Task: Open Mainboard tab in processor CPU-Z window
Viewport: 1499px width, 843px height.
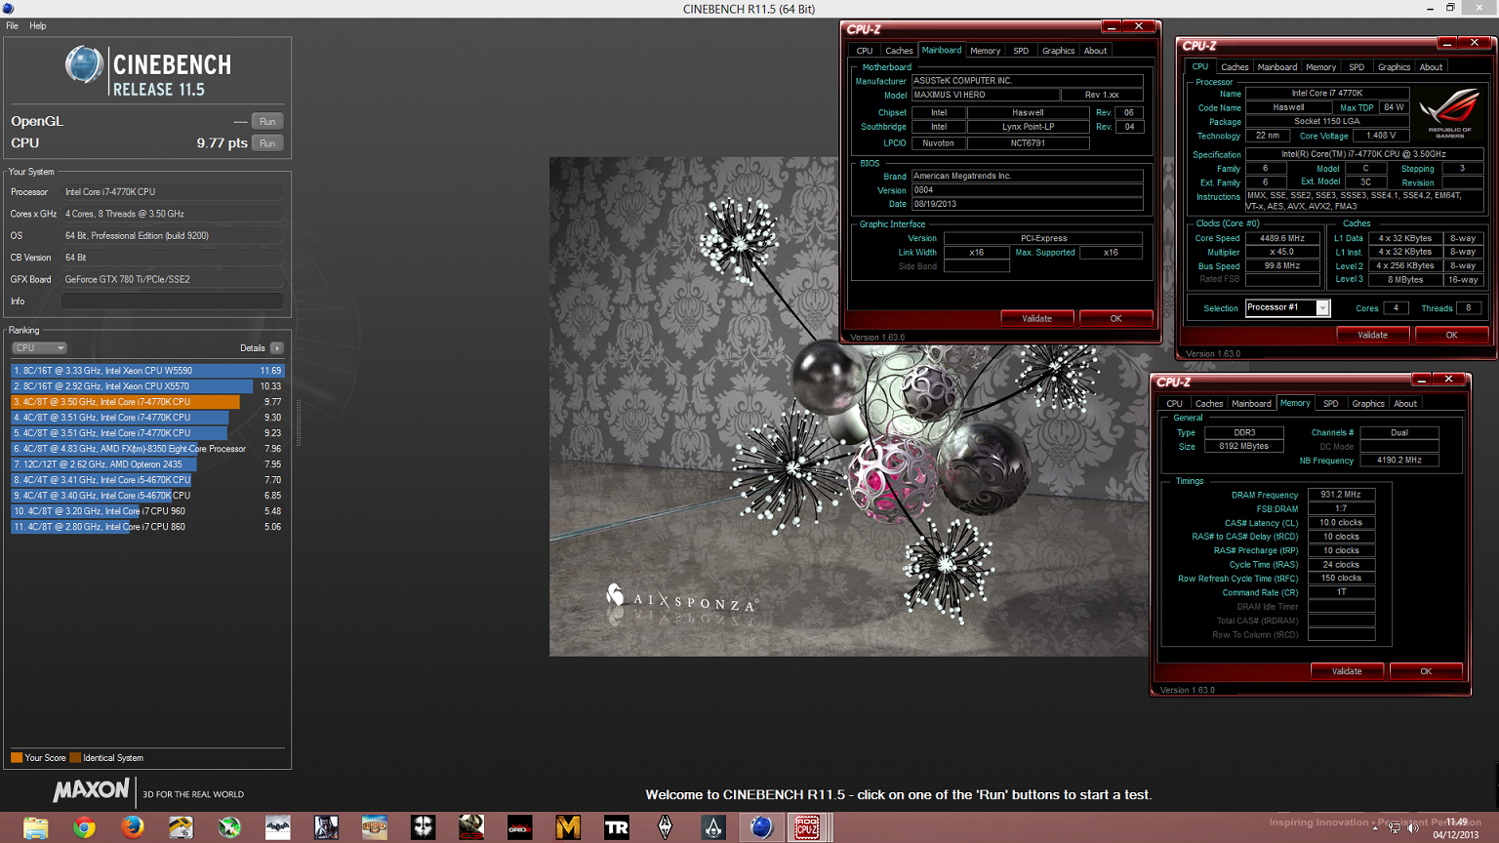Action: click(1277, 67)
